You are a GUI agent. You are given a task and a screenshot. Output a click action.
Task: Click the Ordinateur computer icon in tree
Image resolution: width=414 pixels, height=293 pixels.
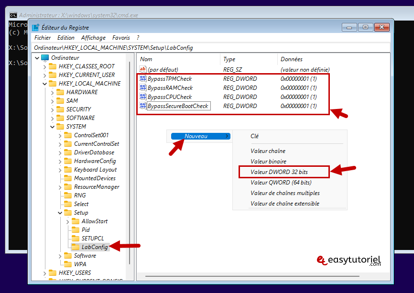coord(45,58)
